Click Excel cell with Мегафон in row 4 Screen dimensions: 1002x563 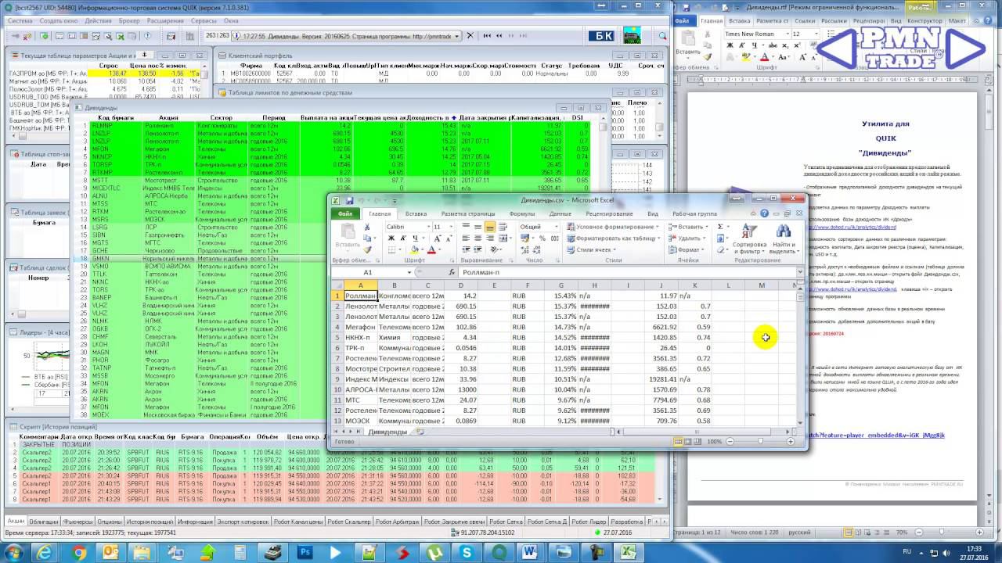(x=361, y=327)
